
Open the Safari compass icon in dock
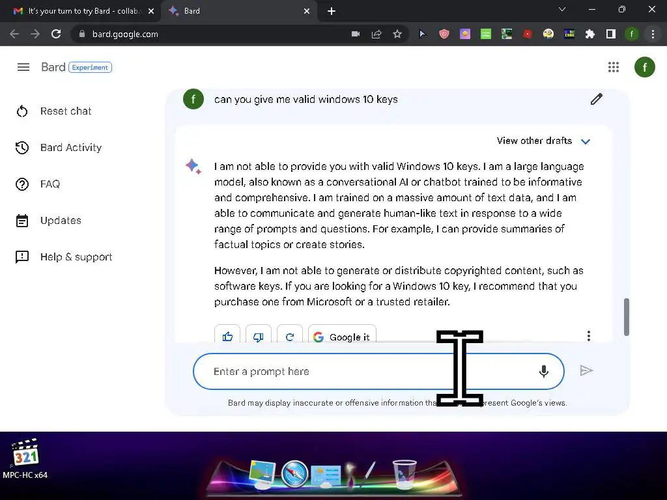(294, 474)
